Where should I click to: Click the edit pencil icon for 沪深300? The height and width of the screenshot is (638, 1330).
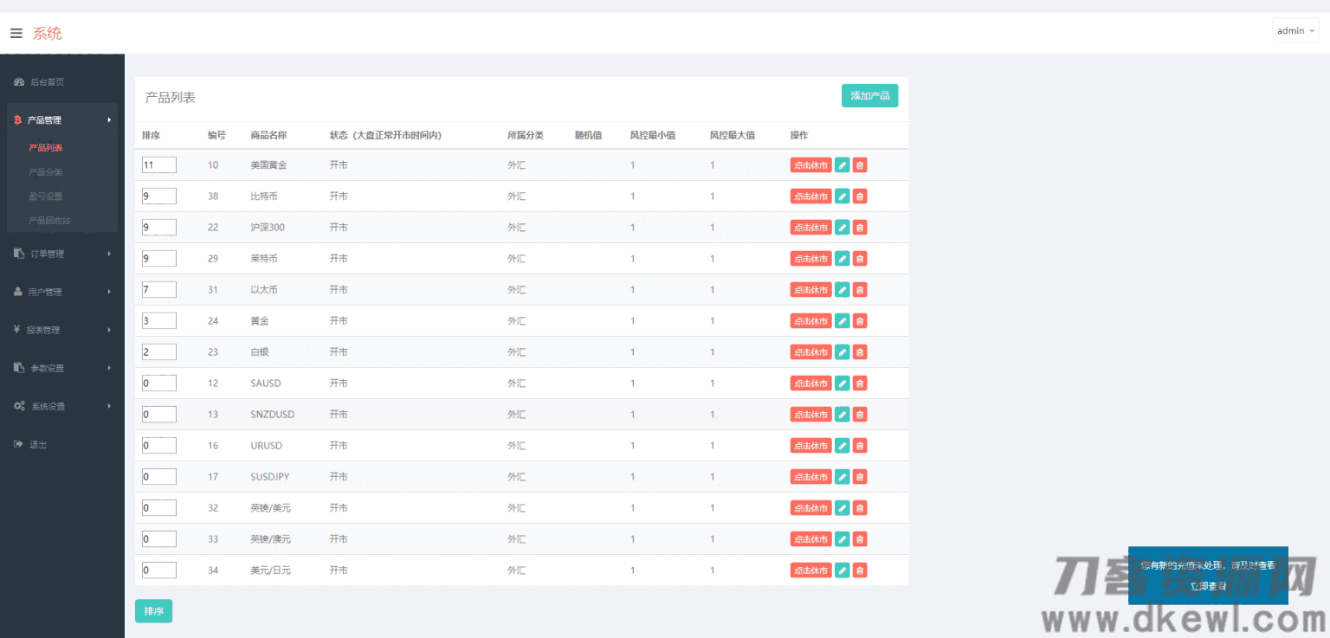point(842,228)
